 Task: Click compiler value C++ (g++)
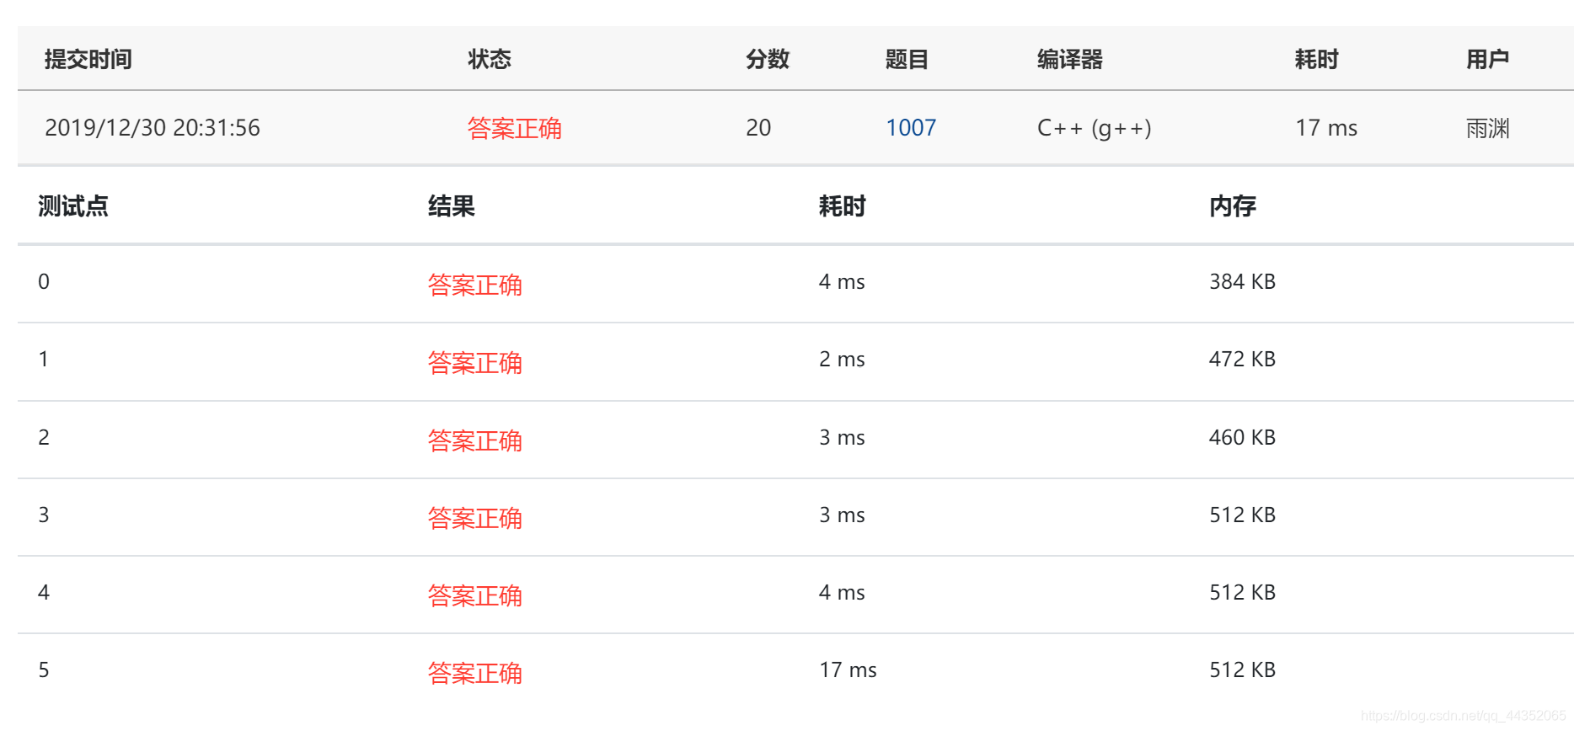(x=1094, y=128)
